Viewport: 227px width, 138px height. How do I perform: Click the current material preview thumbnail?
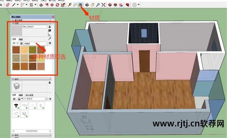[17, 30]
